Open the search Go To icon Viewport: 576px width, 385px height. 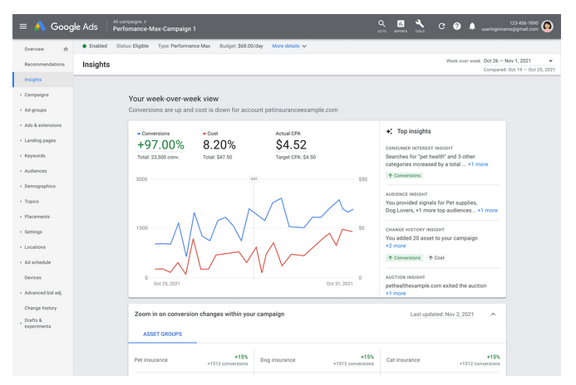[x=381, y=25]
